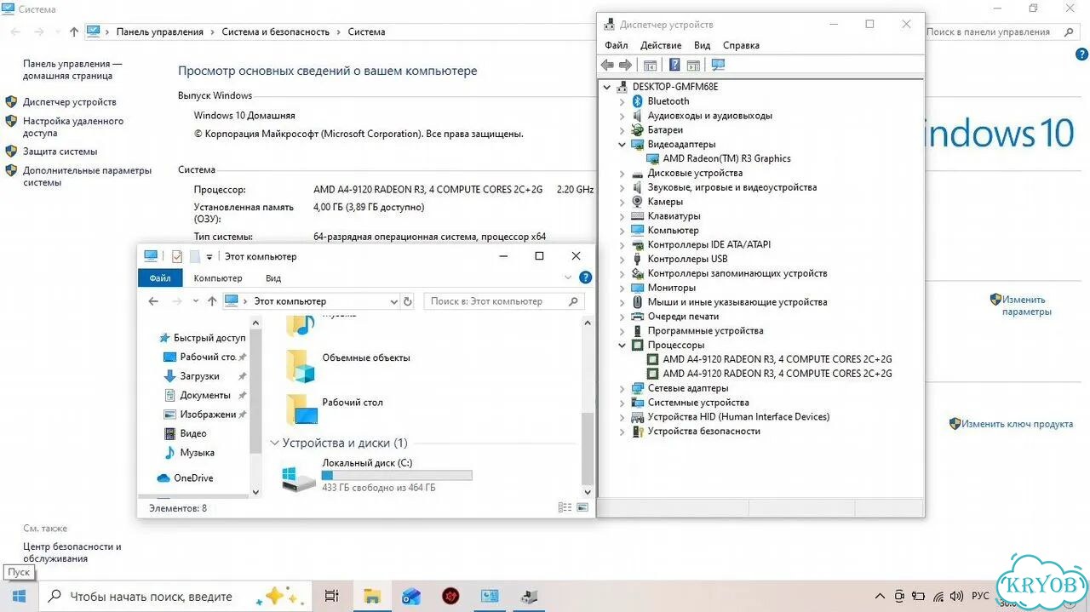Expand Сетевые адаптеры category
Image resolution: width=1090 pixels, height=612 pixels.
click(x=622, y=388)
